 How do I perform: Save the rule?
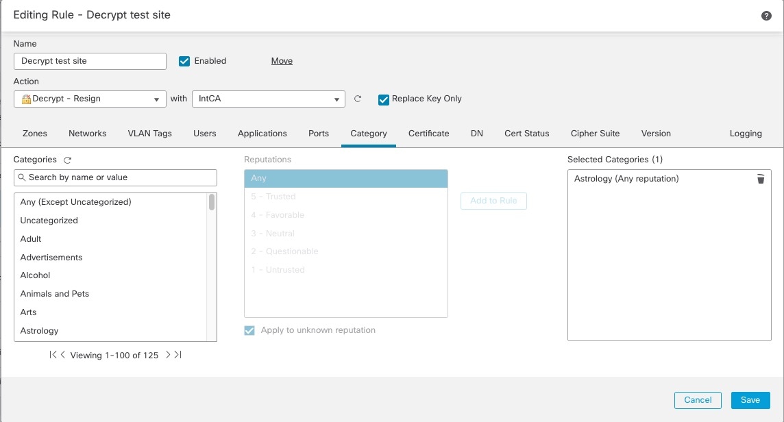(x=750, y=400)
